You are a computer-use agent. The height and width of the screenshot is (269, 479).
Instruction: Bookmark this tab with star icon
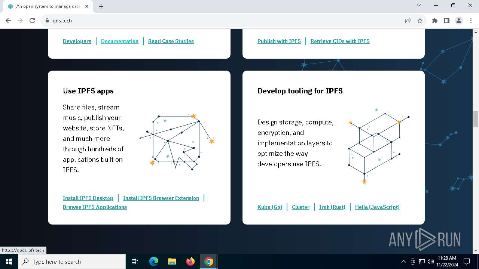coord(420,21)
